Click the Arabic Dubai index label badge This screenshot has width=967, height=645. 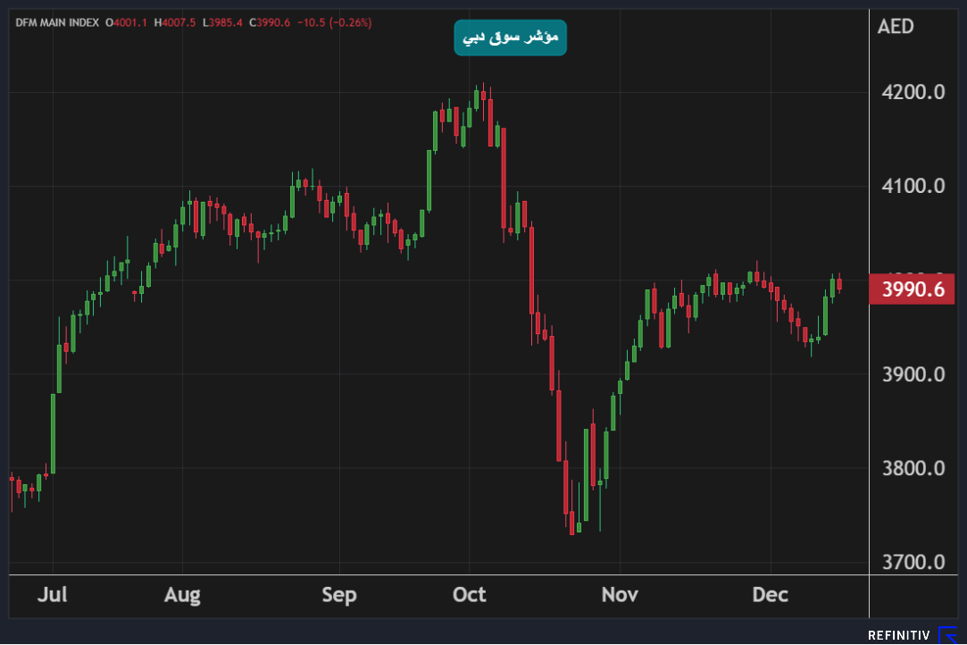point(510,38)
